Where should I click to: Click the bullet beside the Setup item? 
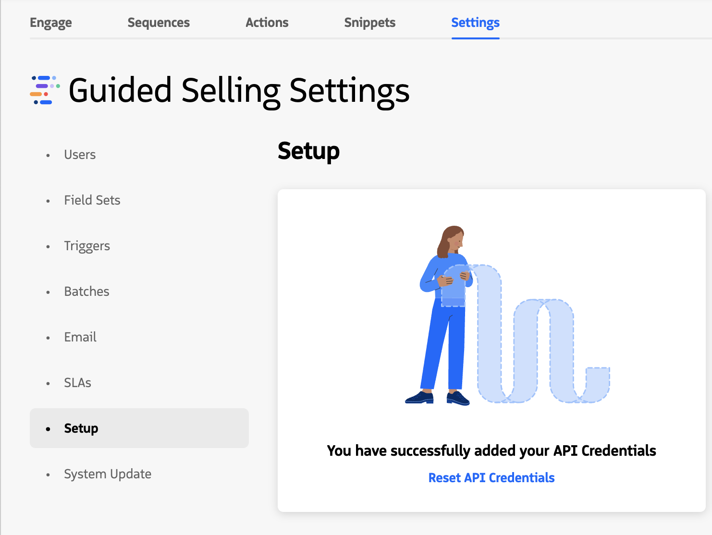(48, 428)
